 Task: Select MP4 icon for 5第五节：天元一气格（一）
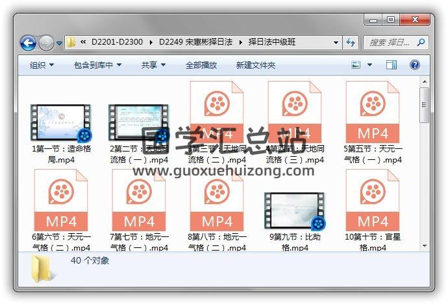click(x=373, y=112)
